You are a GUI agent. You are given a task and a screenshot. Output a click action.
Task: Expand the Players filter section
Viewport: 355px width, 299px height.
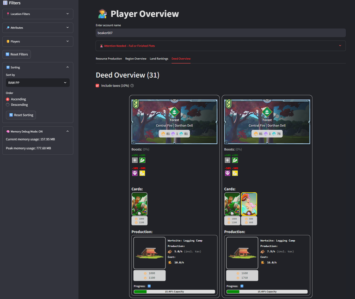37,42
